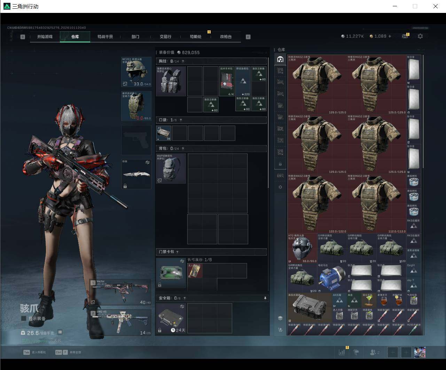Show help for 背包 backpack section
Image resolution: width=446 pixels, height=370 pixels.
click(183, 149)
